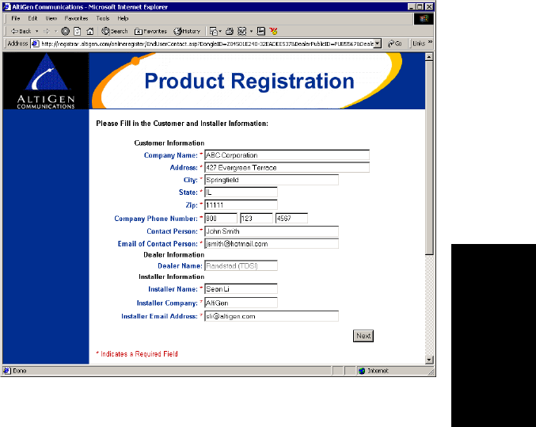Click the Contact Person field John Smith

[272, 231]
